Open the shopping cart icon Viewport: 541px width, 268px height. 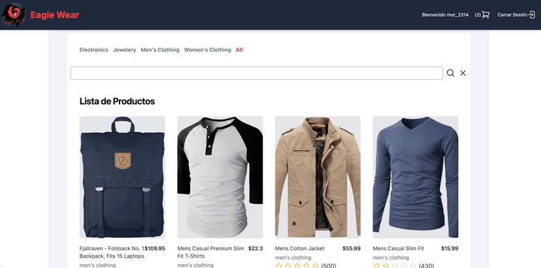(x=486, y=15)
